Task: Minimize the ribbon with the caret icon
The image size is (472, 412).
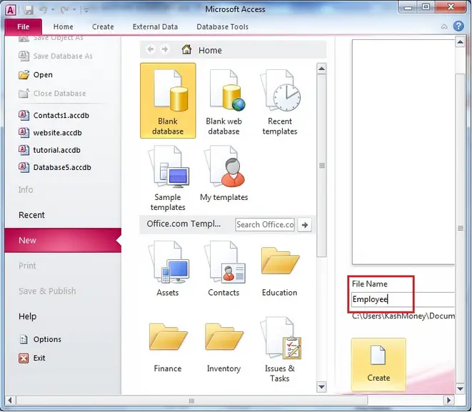Action: point(444,27)
